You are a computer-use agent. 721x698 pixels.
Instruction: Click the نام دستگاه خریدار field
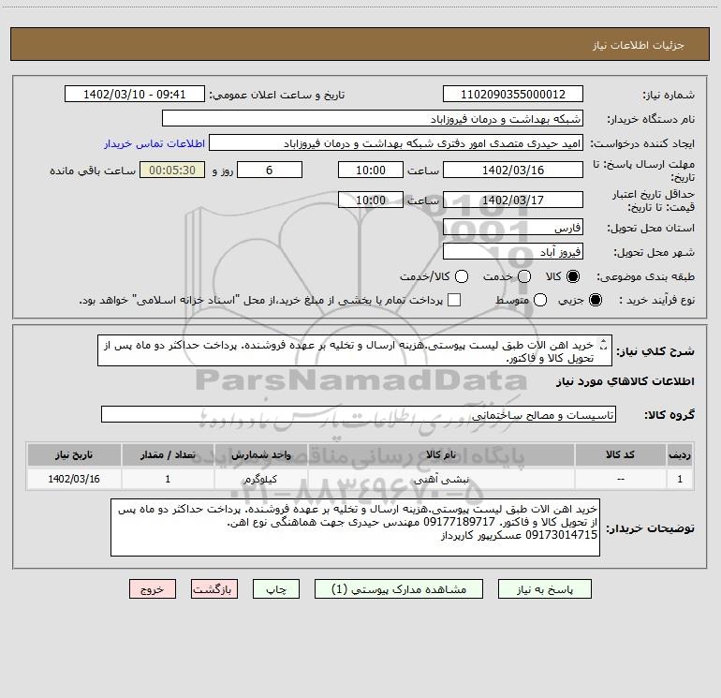(373, 118)
